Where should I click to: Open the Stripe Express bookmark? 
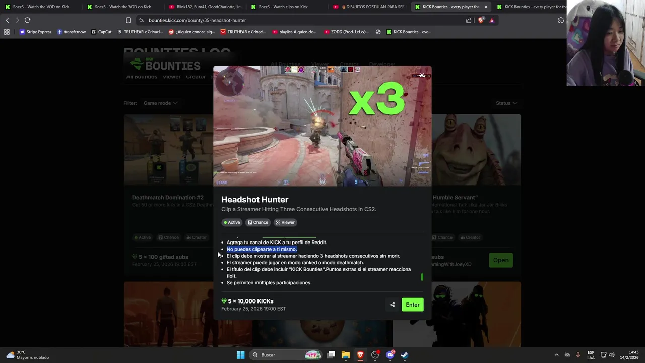point(35,32)
